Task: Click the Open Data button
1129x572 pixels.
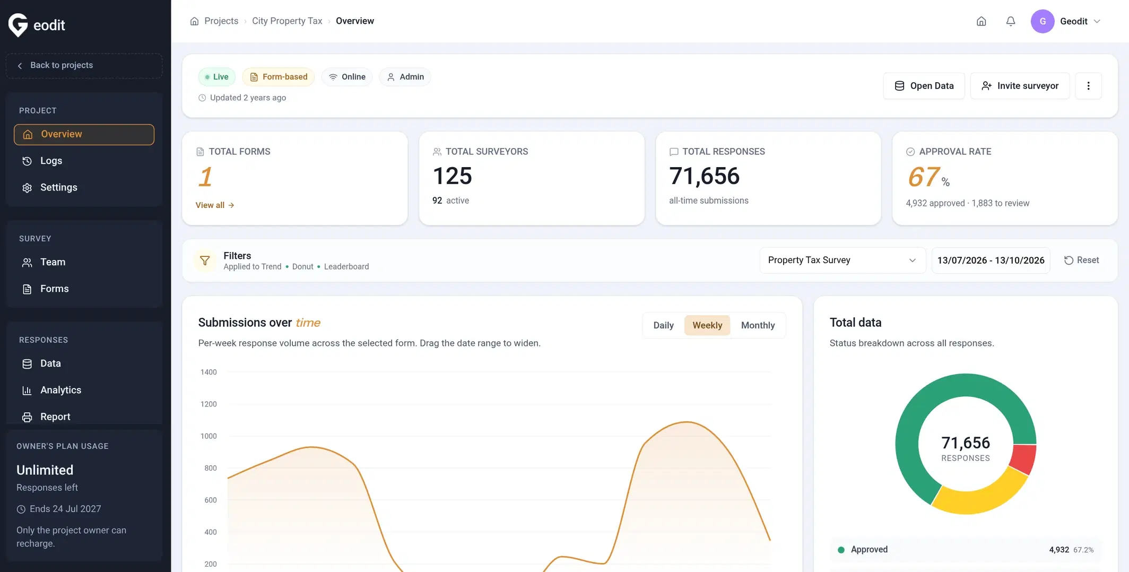Action: 924,86
